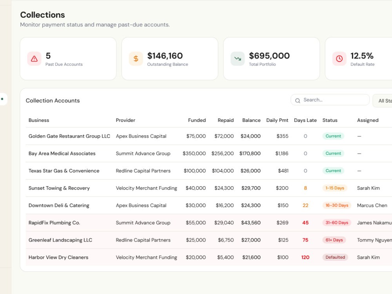Open Greenleaf Landscaping LLC row
The width and height of the screenshot is (392, 294).
(209, 240)
